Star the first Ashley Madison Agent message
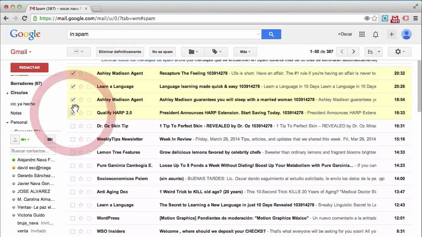Viewport: 422px width, 237px height. click(81, 73)
